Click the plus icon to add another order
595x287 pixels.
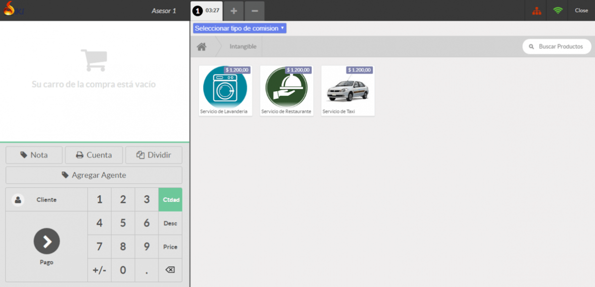233,10
